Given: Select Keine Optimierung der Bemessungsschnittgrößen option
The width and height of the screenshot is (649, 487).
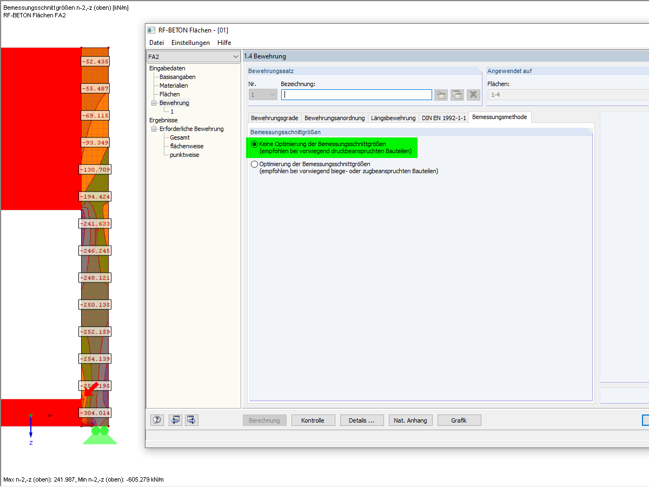Looking at the screenshot, I should click(x=255, y=144).
